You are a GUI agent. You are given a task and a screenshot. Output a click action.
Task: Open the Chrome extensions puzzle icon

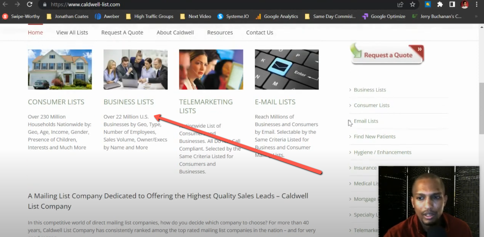click(439, 5)
